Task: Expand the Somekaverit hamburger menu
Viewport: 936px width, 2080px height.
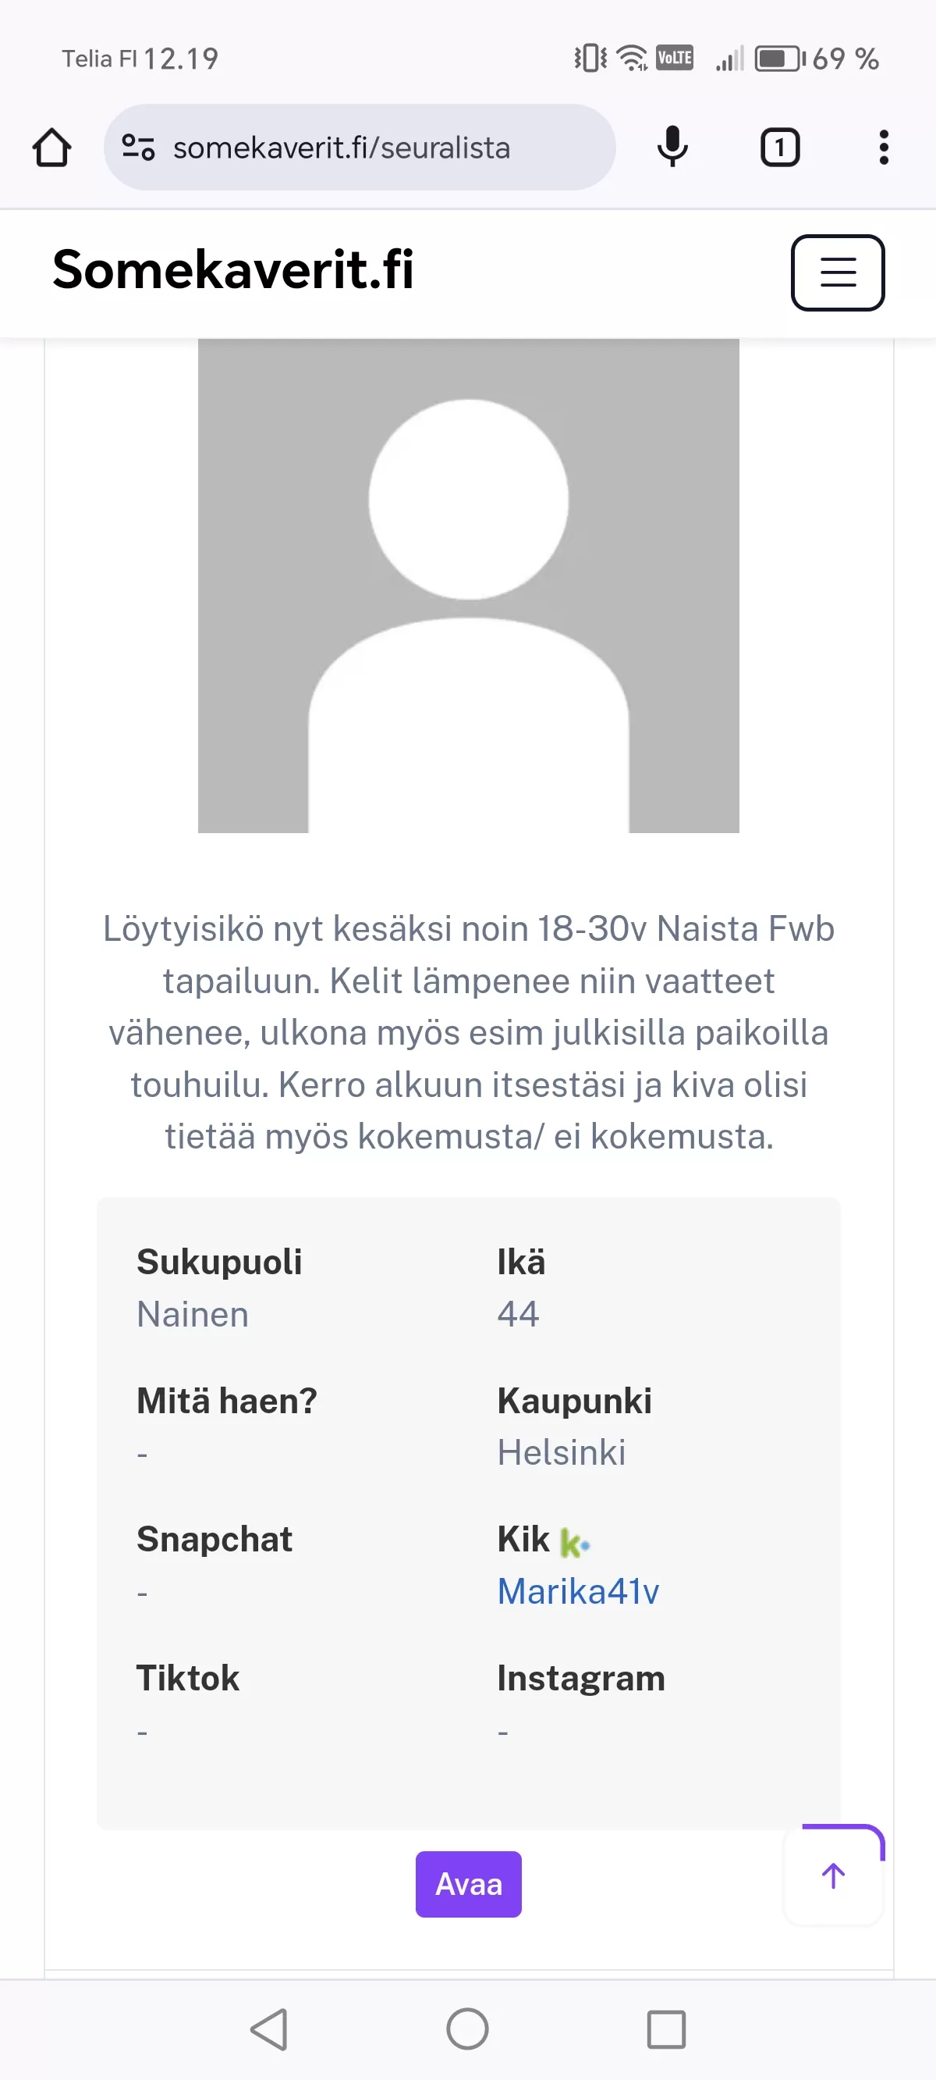Action: tap(838, 272)
